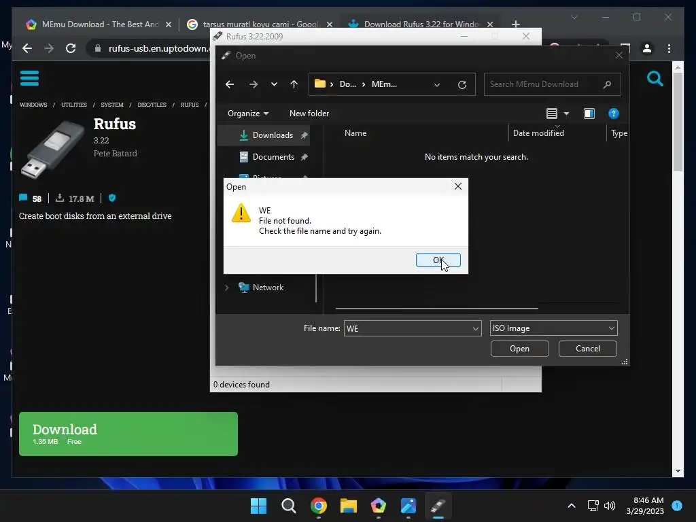This screenshot has width=696, height=522.
Task: Open the MEmu icon on the taskbar
Action: (x=378, y=506)
